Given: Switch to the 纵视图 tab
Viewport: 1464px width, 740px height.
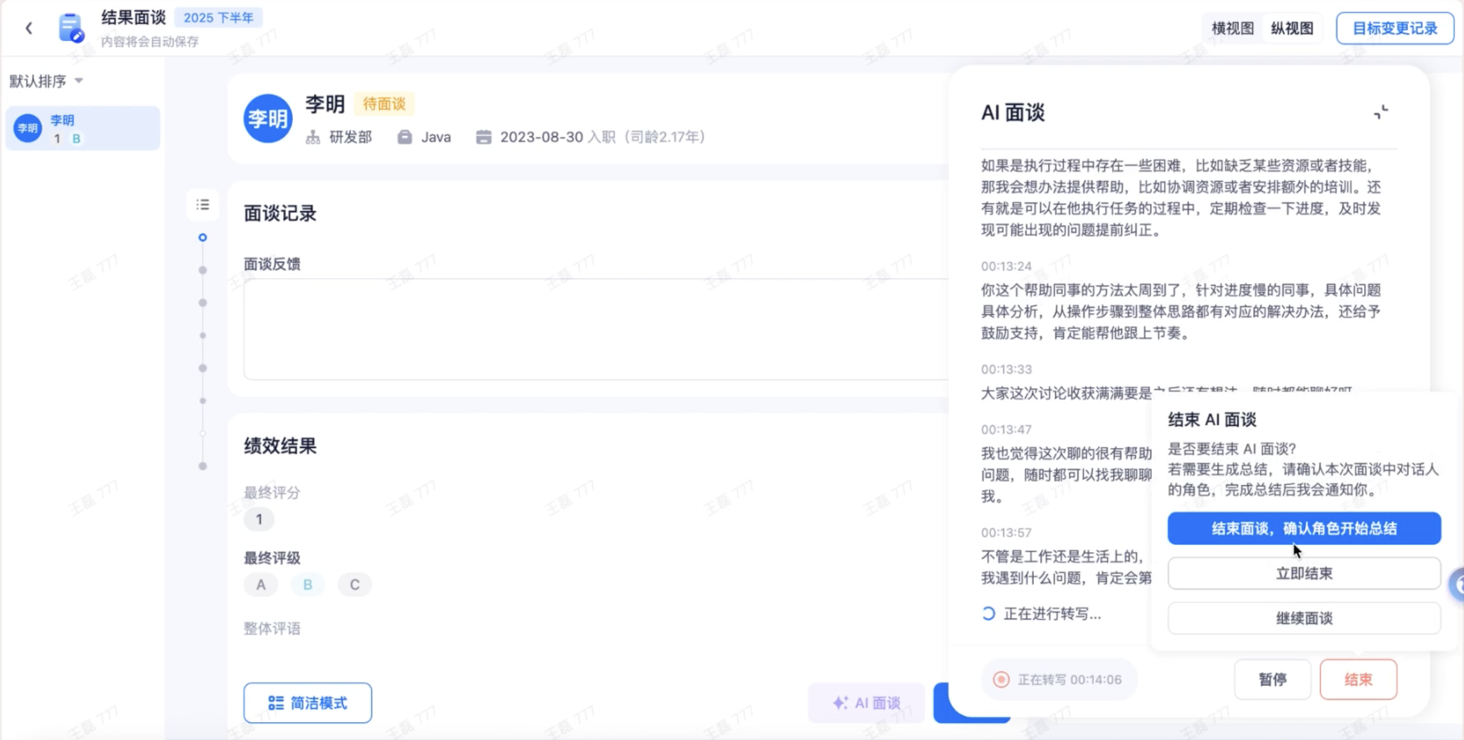Looking at the screenshot, I should click(1292, 28).
